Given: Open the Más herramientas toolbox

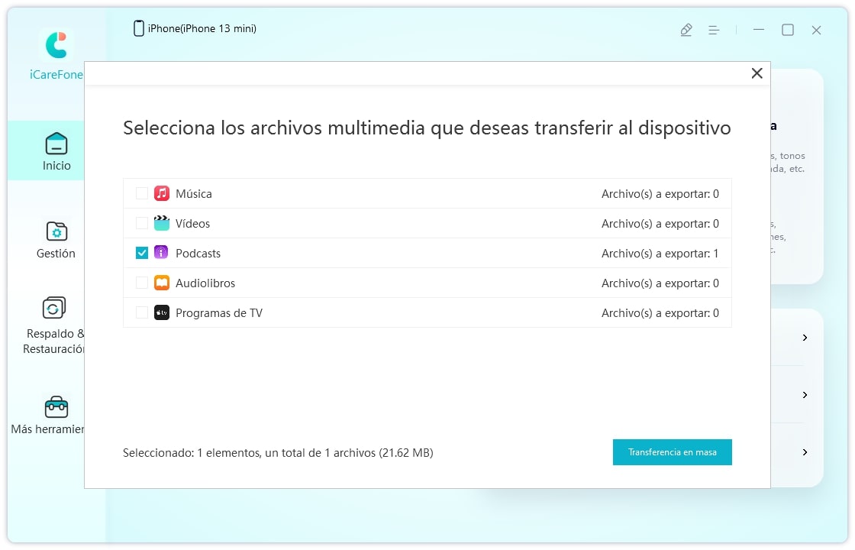Looking at the screenshot, I should coord(49,416).
